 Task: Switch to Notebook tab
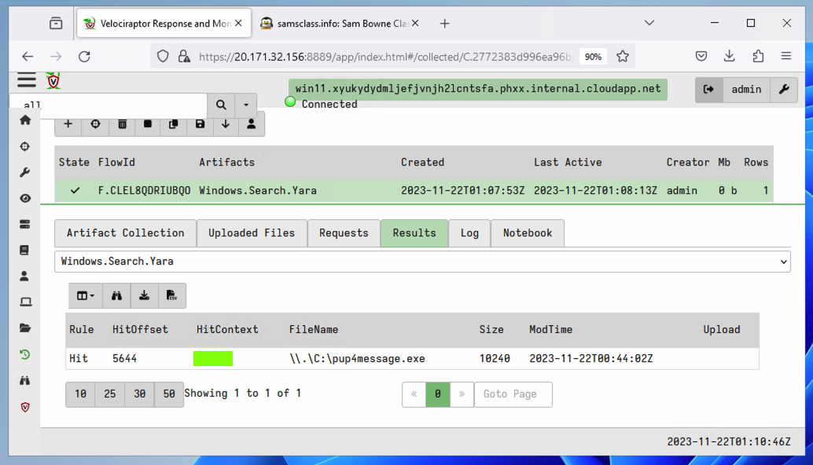528,233
